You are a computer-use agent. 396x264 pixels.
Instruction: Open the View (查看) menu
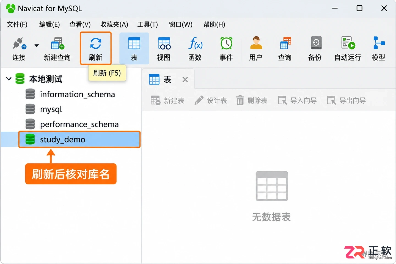coord(80,24)
